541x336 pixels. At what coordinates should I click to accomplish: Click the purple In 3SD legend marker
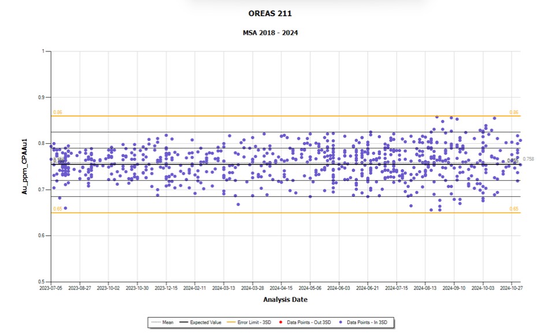[x=340, y=322]
